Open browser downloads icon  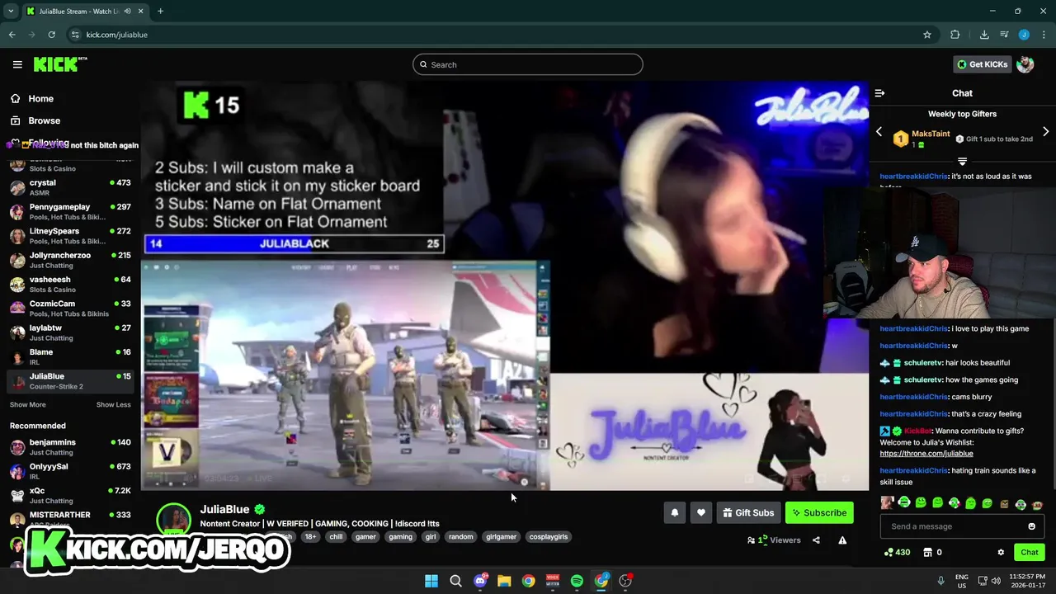[984, 35]
